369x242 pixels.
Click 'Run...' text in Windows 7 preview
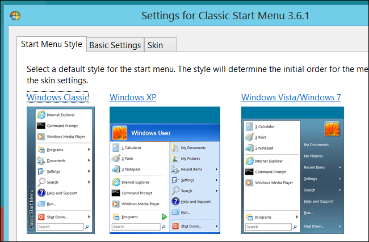tap(308, 213)
